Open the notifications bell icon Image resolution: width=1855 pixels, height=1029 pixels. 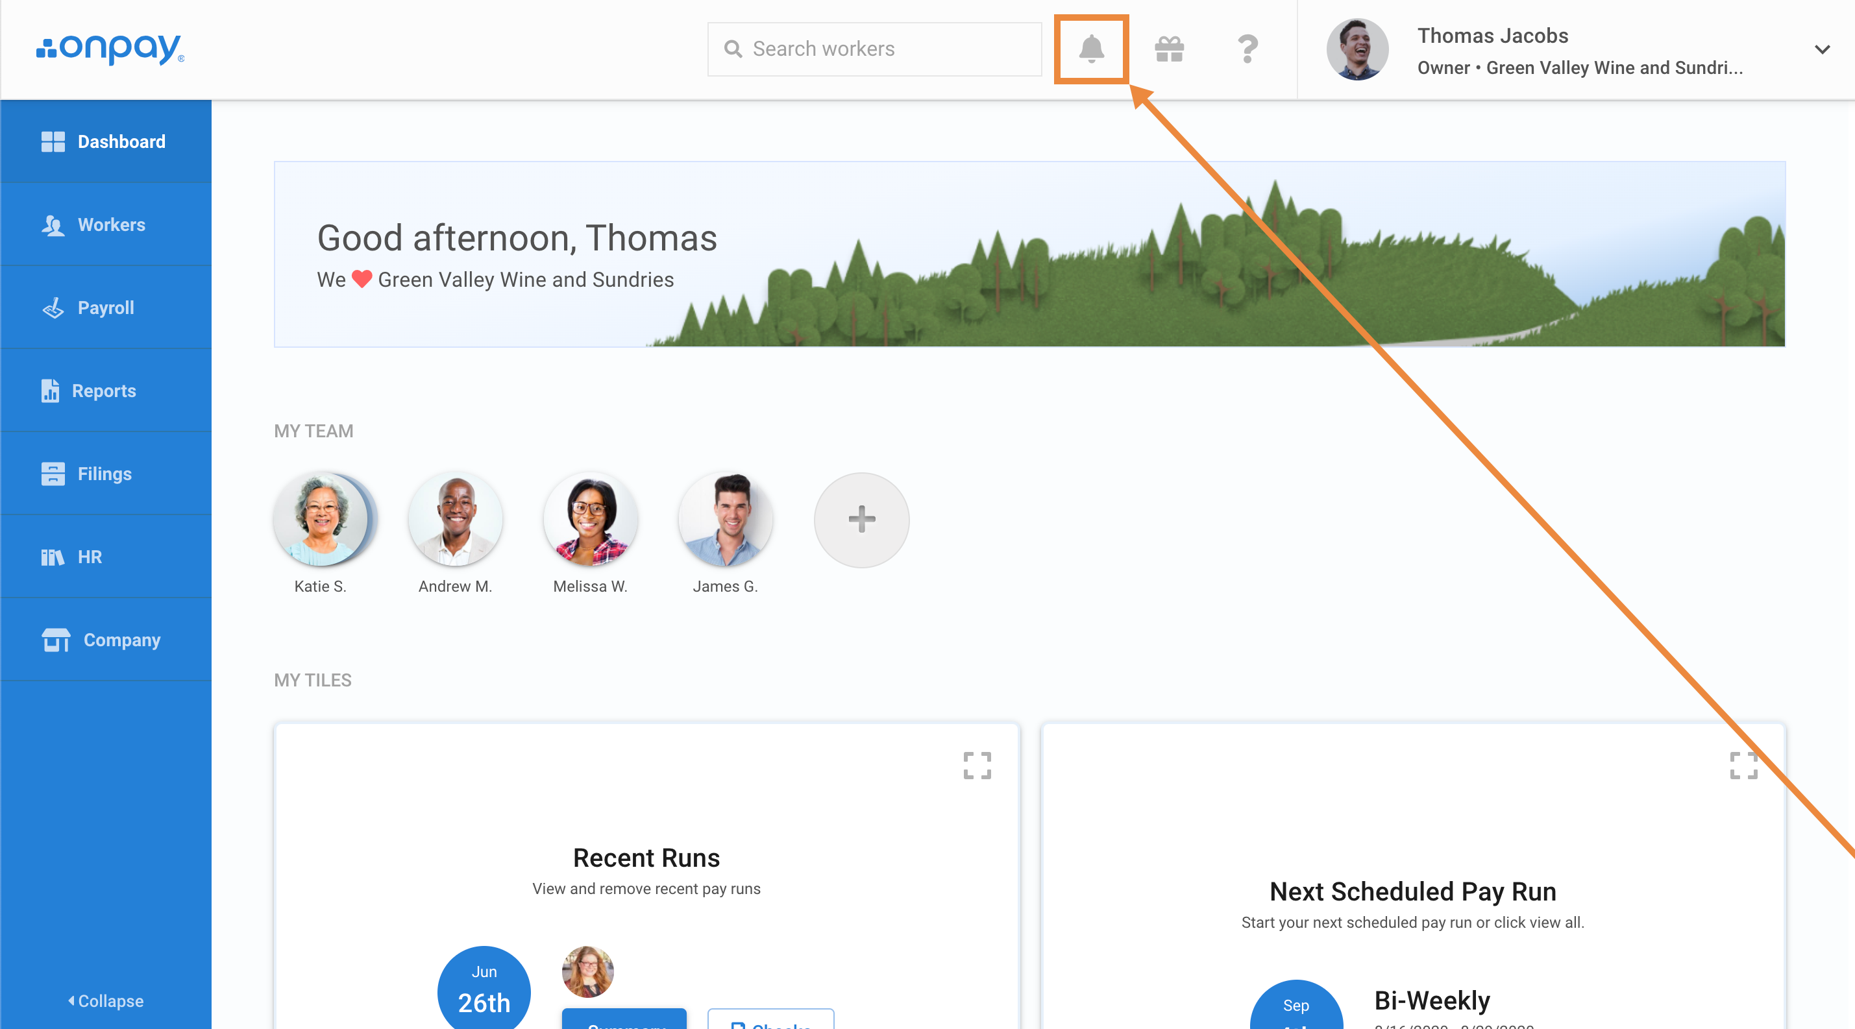pyautogui.click(x=1091, y=49)
